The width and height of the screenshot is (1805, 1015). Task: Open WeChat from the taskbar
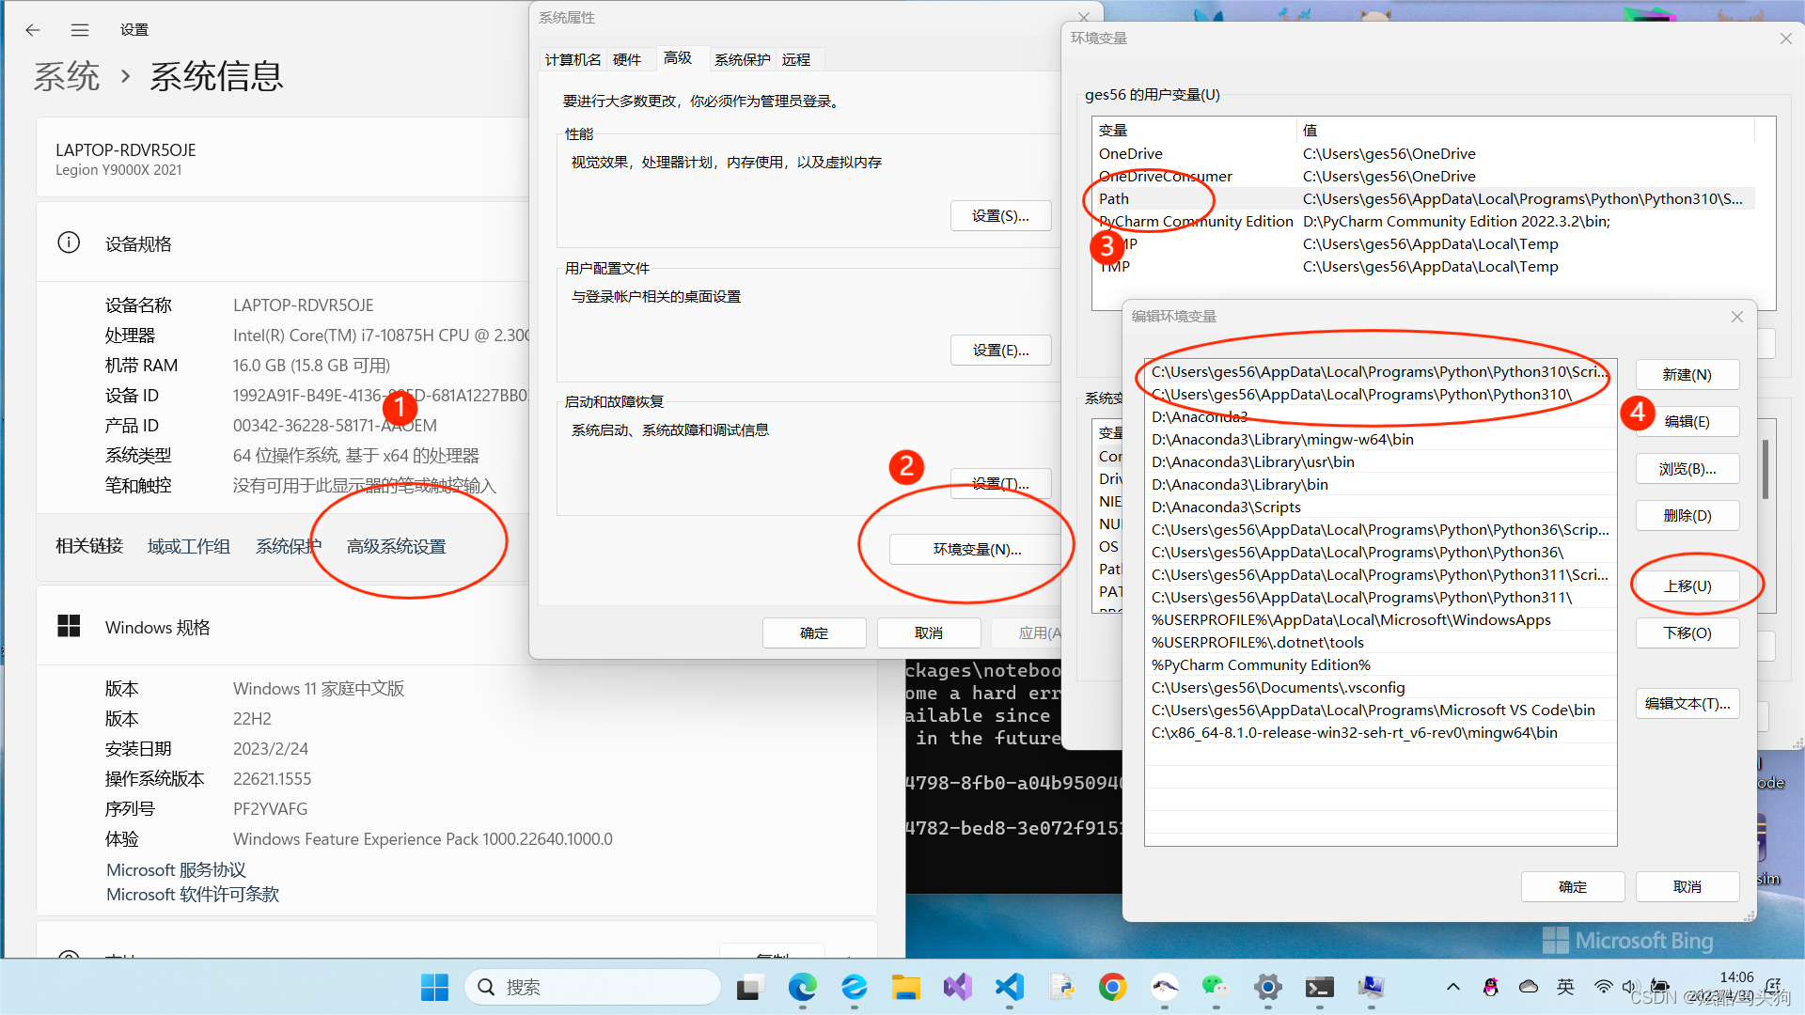coord(1215,987)
